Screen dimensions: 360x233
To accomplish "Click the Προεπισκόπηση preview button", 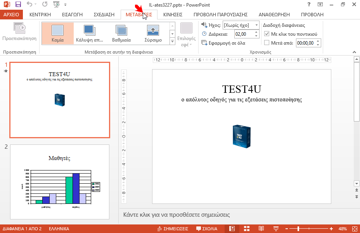I will (x=19, y=31).
